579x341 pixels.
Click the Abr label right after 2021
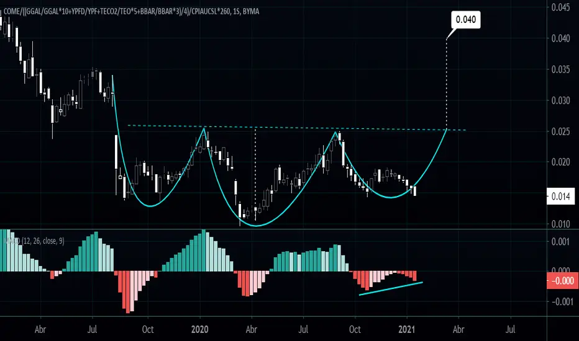(x=458, y=329)
